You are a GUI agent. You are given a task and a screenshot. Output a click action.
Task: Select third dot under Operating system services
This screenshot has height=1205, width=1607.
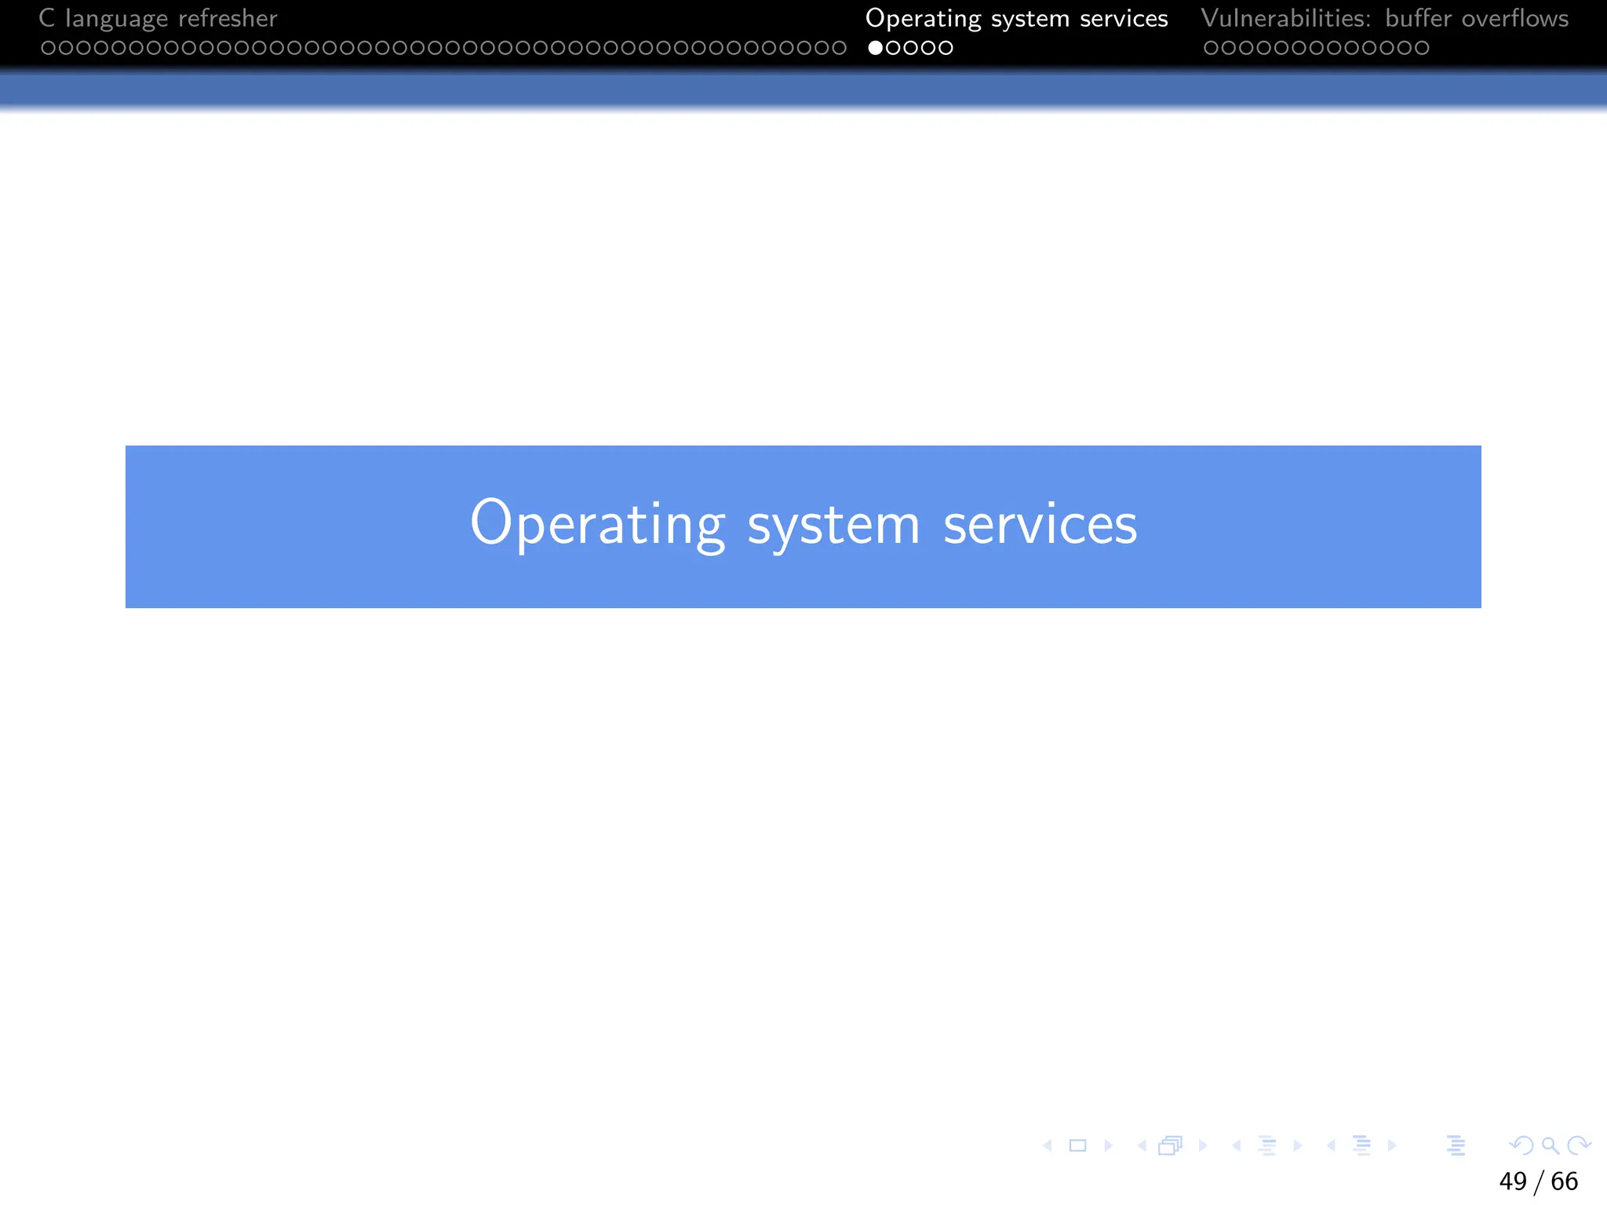(911, 48)
